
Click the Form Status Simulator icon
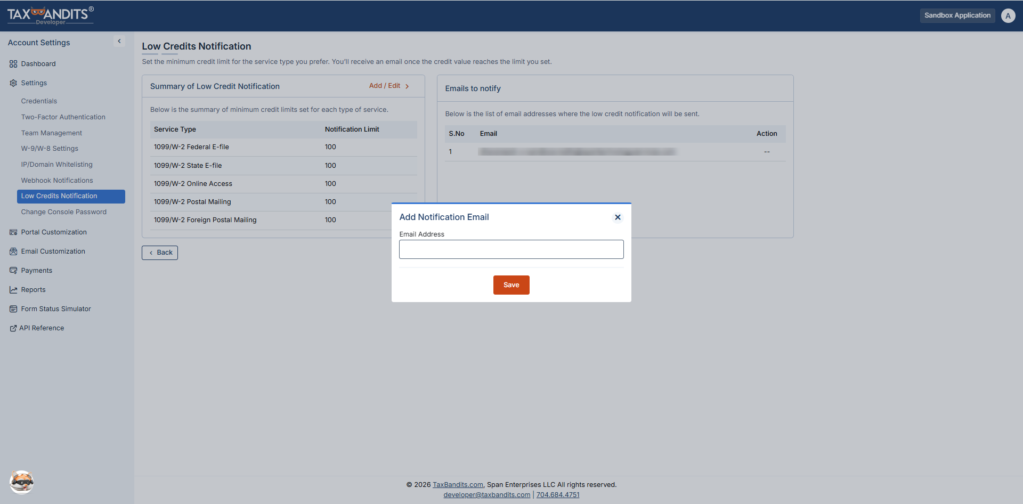(x=13, y=309)
